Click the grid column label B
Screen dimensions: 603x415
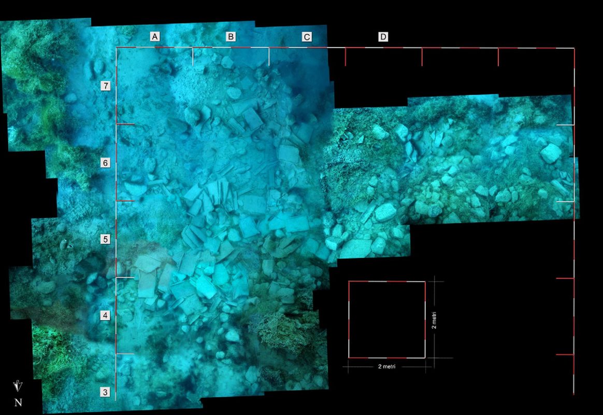tap(231, 37)
